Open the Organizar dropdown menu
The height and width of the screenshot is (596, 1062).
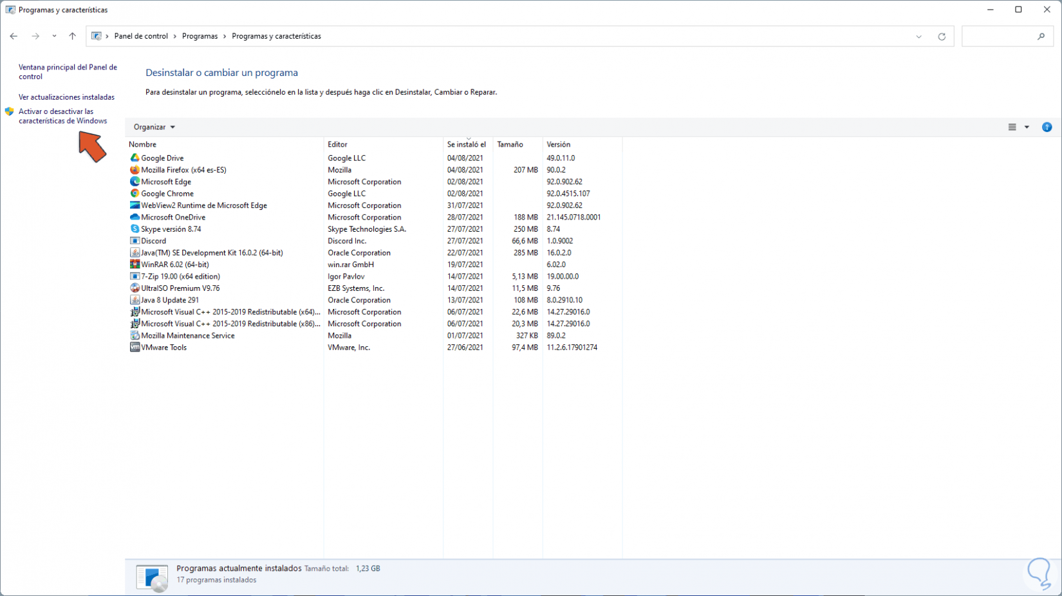[154, 127]
